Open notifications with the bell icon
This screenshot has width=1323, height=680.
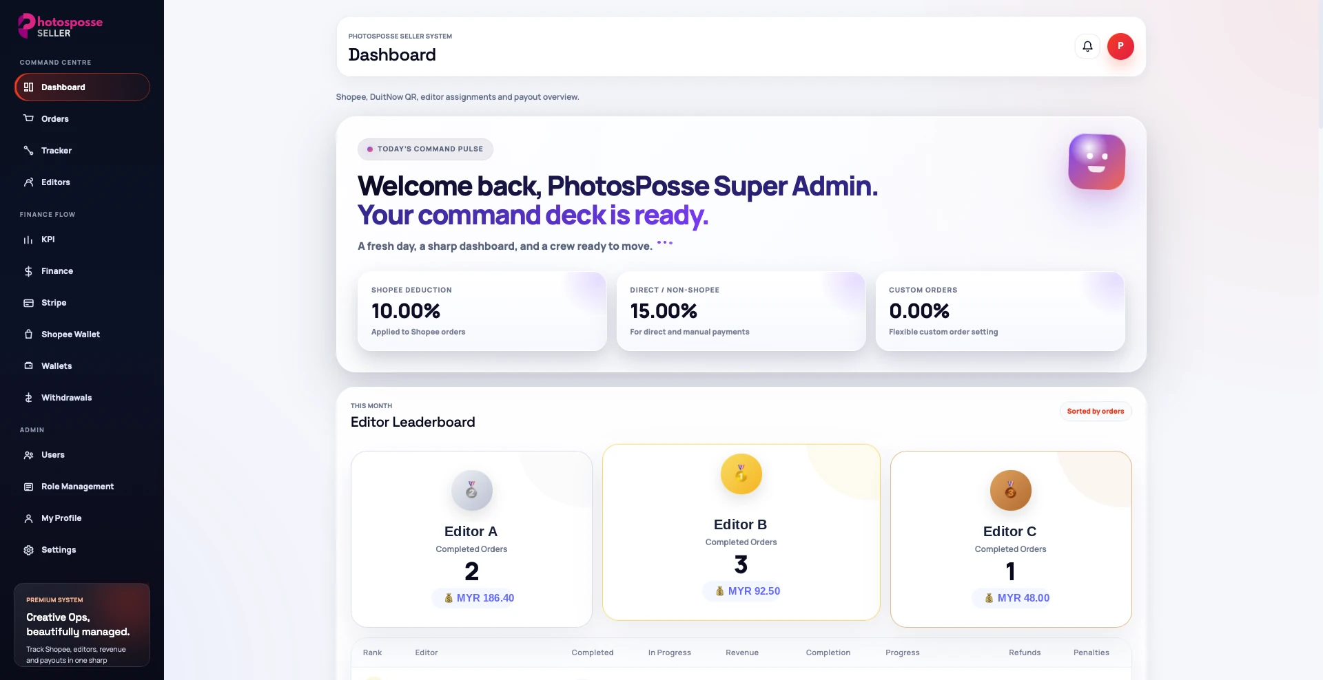(x=1087, y=46)
